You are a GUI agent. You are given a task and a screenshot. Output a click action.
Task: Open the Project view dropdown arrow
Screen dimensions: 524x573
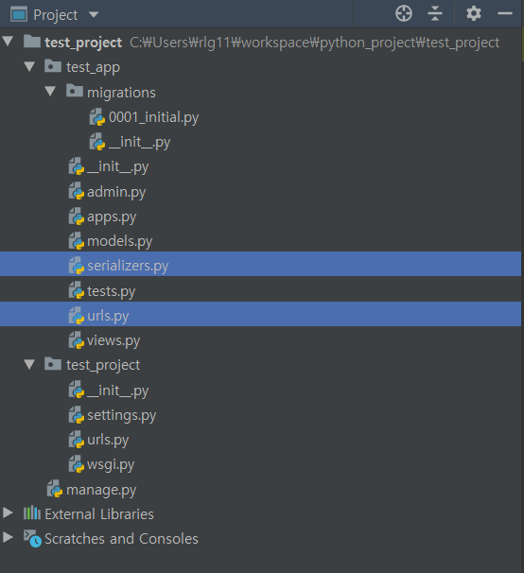pyautogui.click(x=94, y=14)
